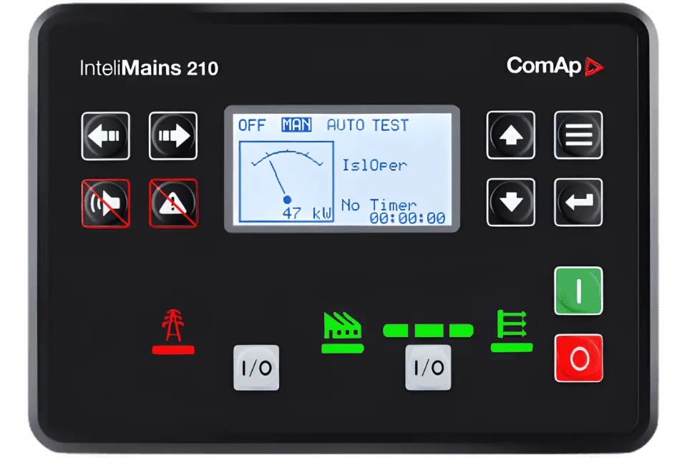Screen dimensions: 687x458
Task: Toggle the I/O breaker button below the green dashed bar
Action: point(429,368)
